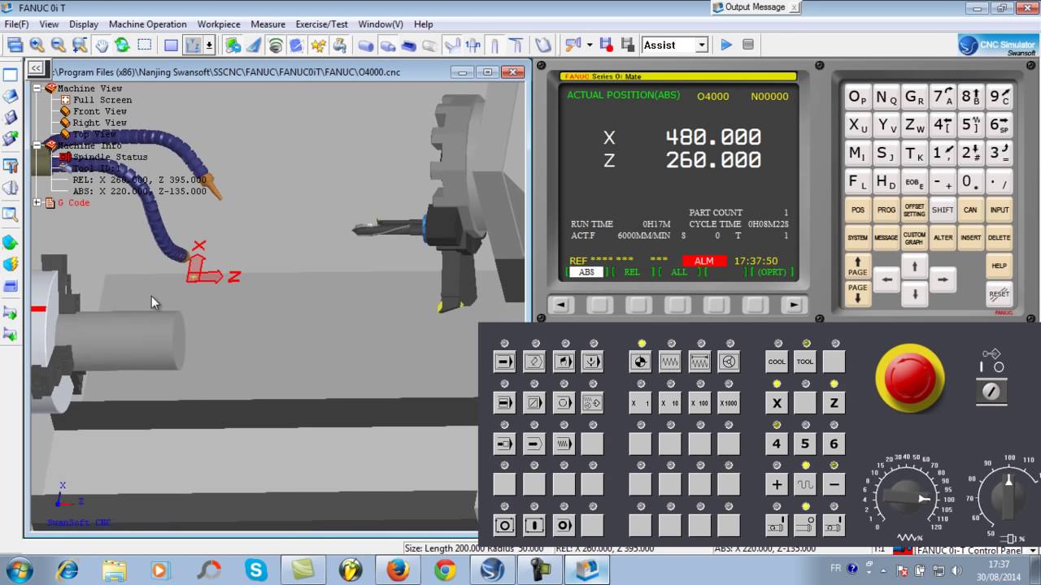Open Firefox from the taskbar
Image resolution: width=1041 pixels, height=585 pixels.
(398, 570)
